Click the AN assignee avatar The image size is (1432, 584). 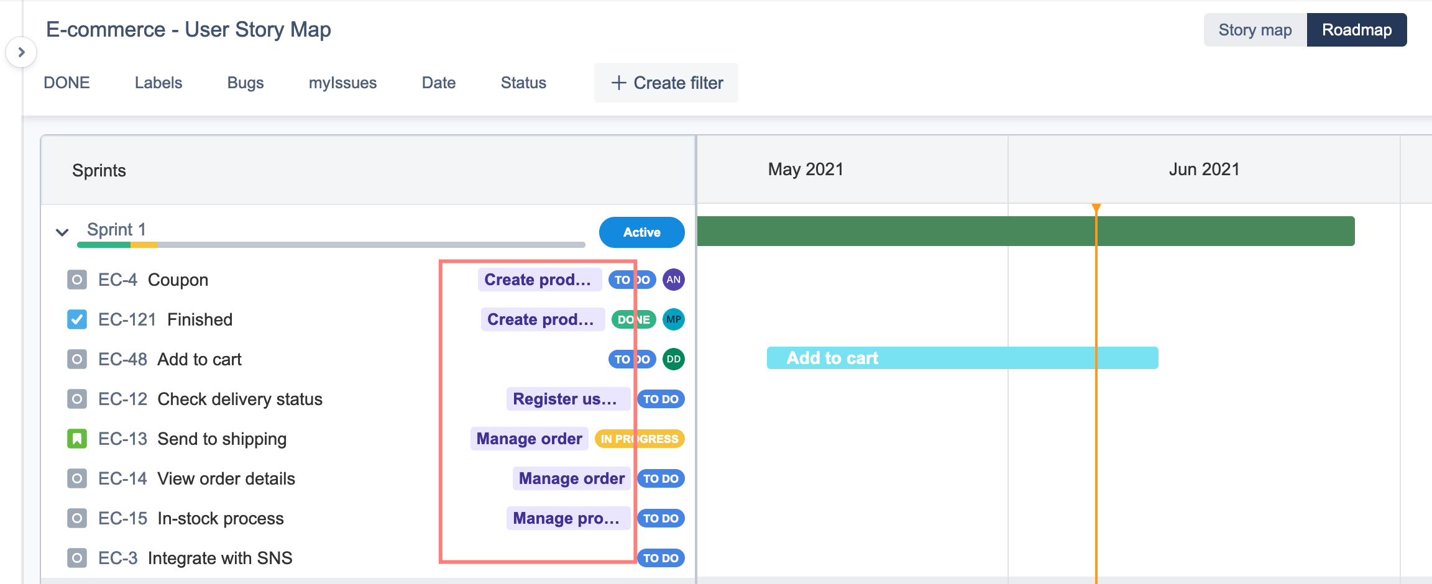673,280
